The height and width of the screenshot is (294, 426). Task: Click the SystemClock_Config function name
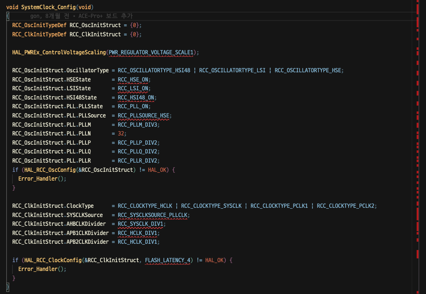[49, 7]
